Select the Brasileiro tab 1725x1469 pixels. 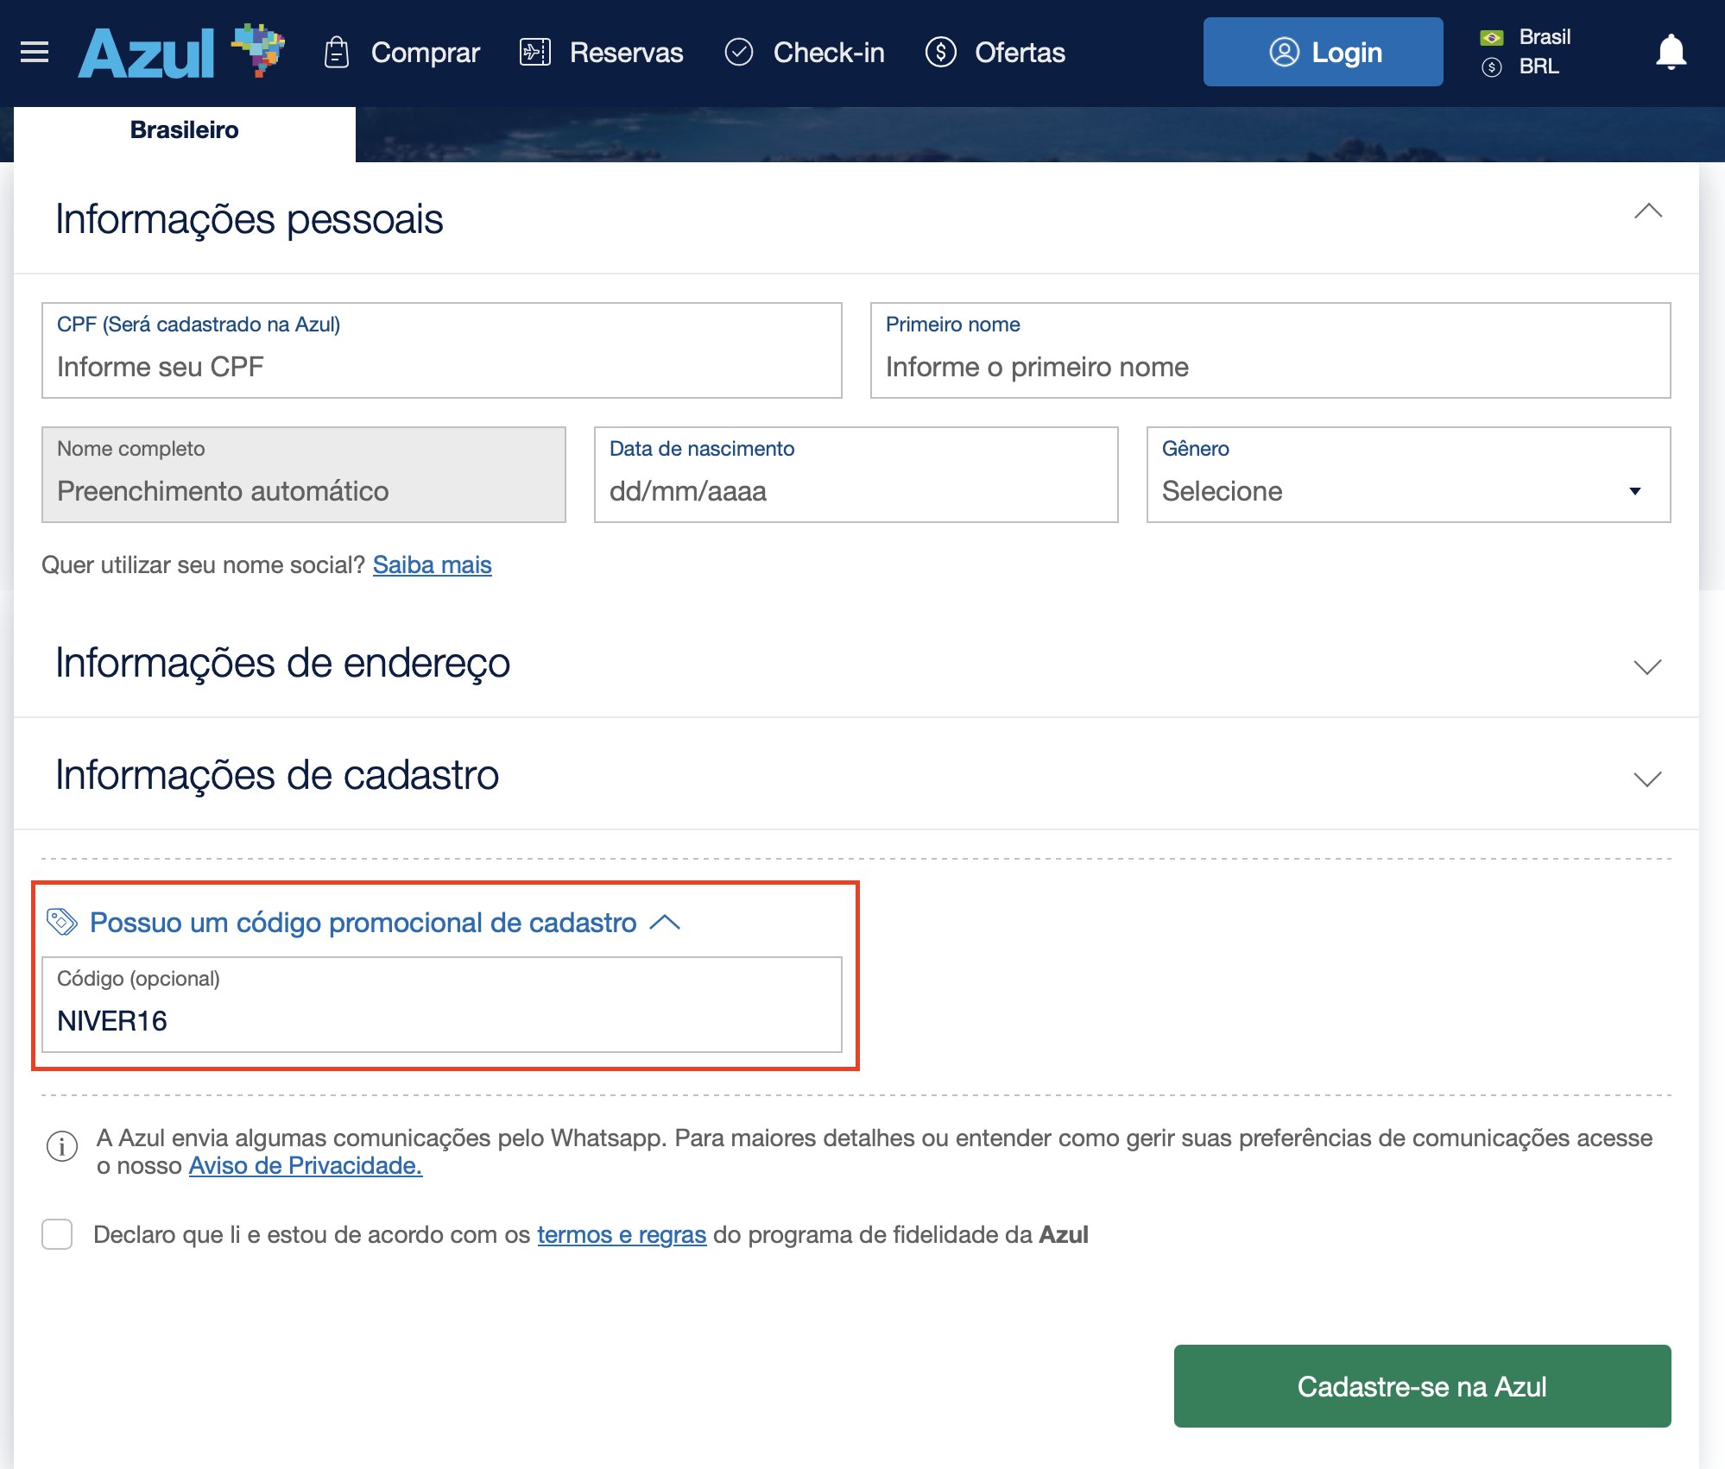coord(185,131)
